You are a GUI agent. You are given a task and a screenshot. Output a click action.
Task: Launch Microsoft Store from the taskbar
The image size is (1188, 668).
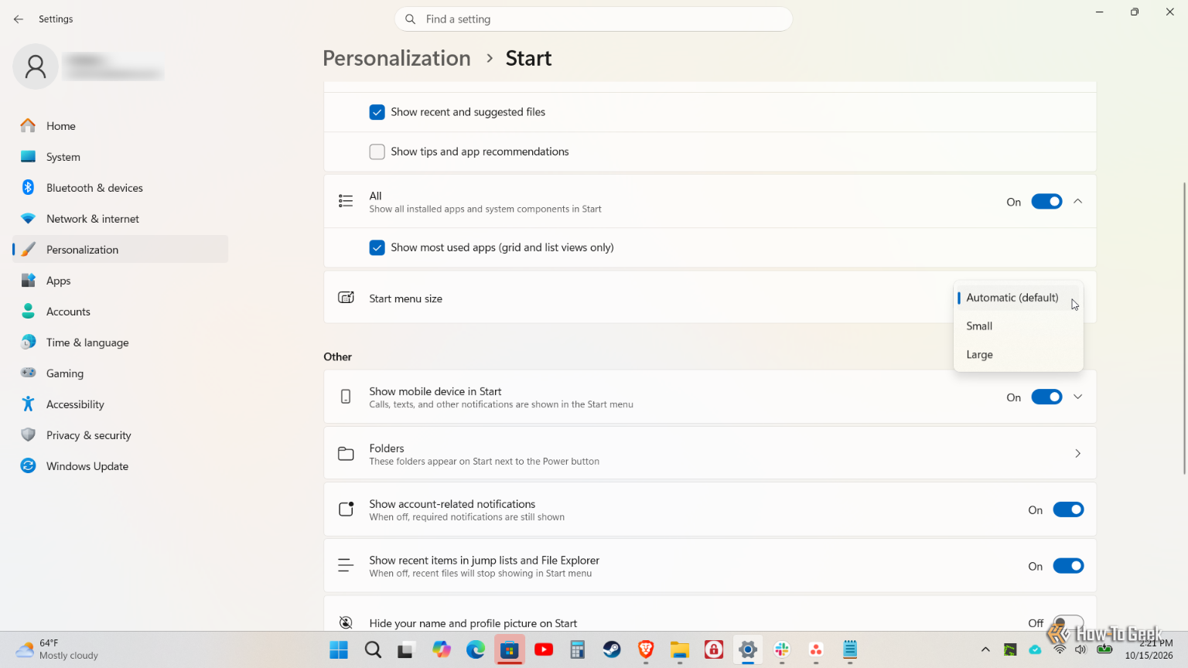coord(510,650)
